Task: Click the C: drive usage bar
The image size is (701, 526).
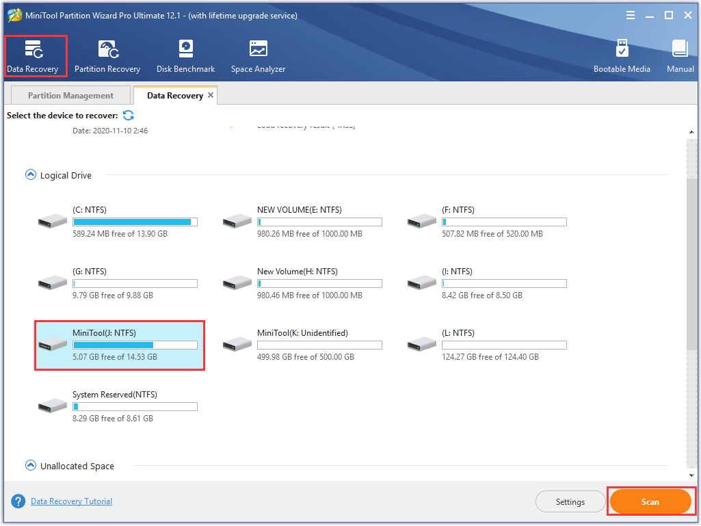Action: coord(135,222)
